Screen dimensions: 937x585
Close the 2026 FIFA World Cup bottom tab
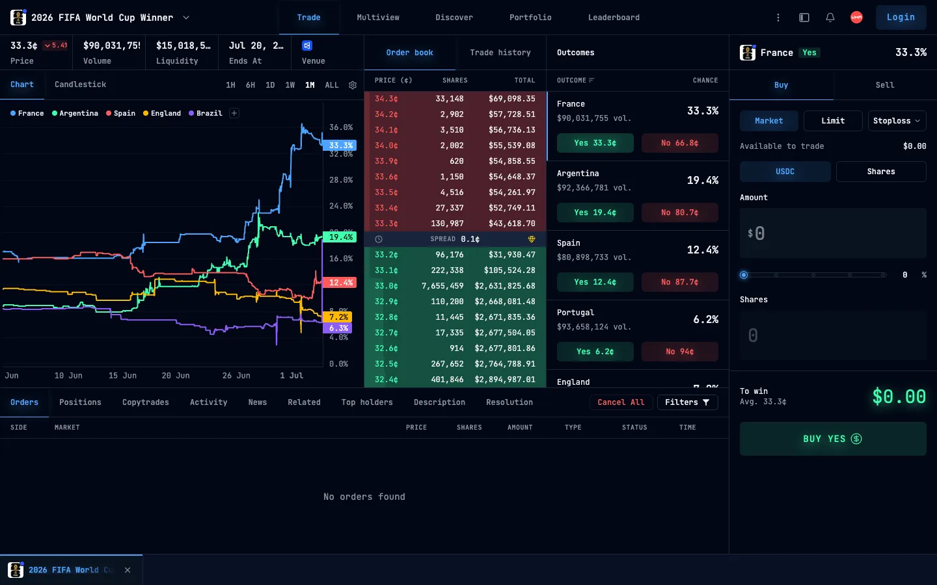(x=128, y=570)
